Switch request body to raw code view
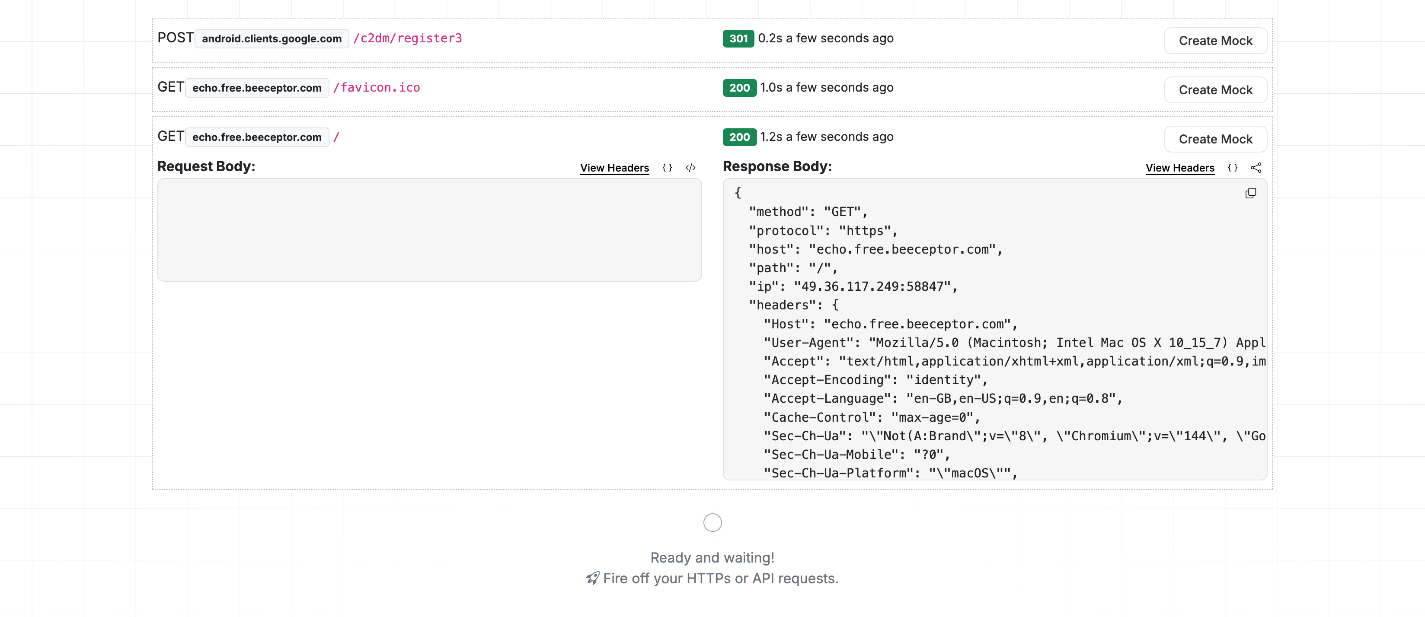1425x617 pixels. tap(690, 168)
